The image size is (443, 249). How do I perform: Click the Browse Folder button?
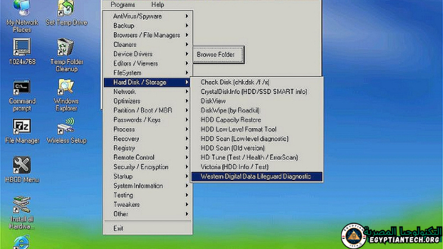point(216,55)
